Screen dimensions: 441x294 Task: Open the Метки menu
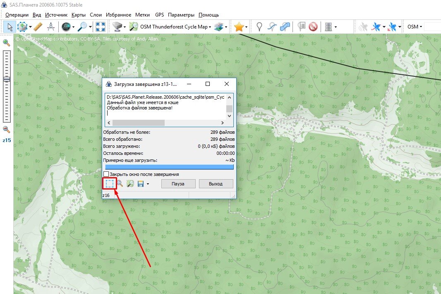(x=142, y=15)
